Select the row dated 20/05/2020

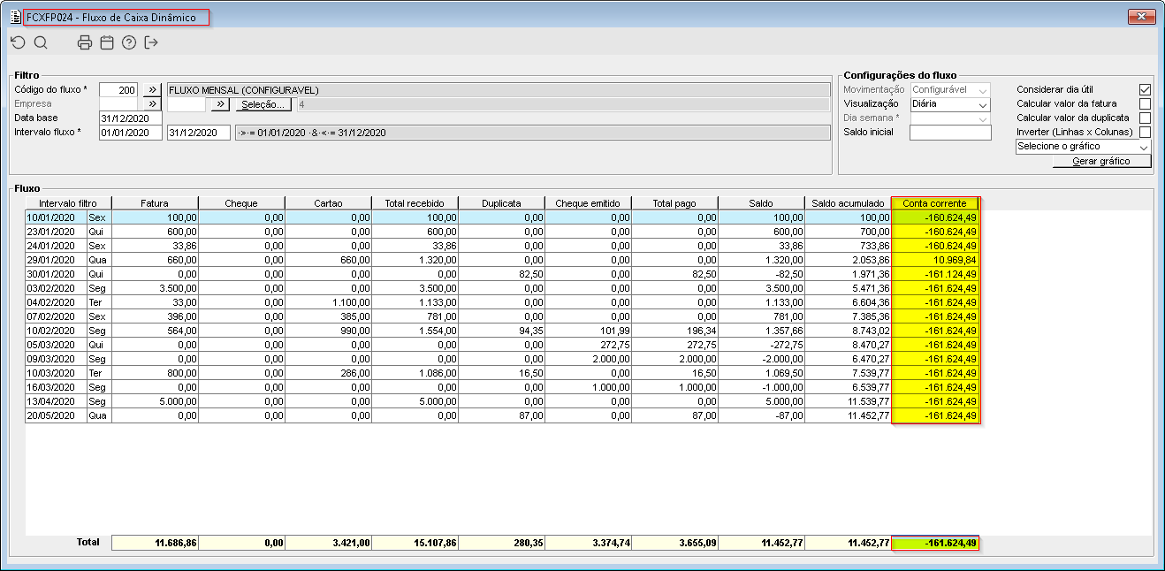pyautogui.click(x=502, y=415)
